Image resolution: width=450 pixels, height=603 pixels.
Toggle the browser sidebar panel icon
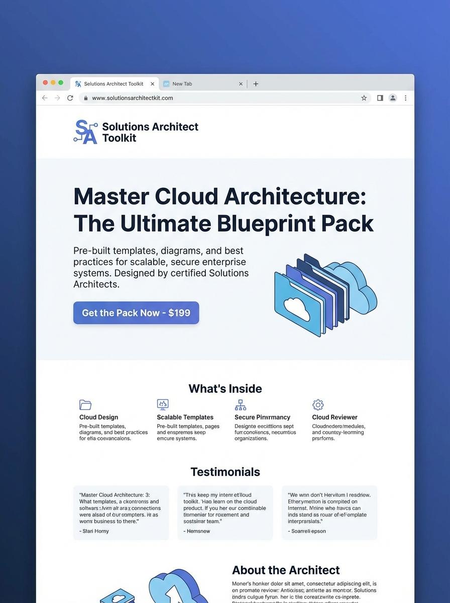pos(380,98)
